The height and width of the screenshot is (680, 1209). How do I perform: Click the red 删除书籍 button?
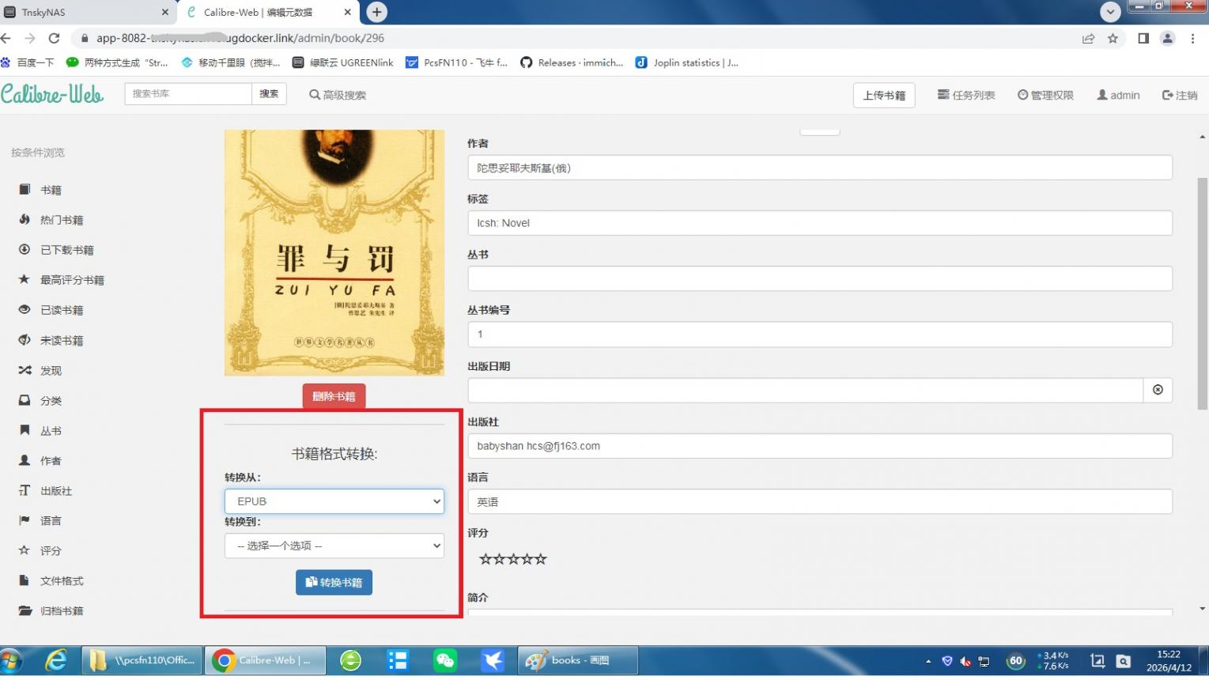[334, 396]
